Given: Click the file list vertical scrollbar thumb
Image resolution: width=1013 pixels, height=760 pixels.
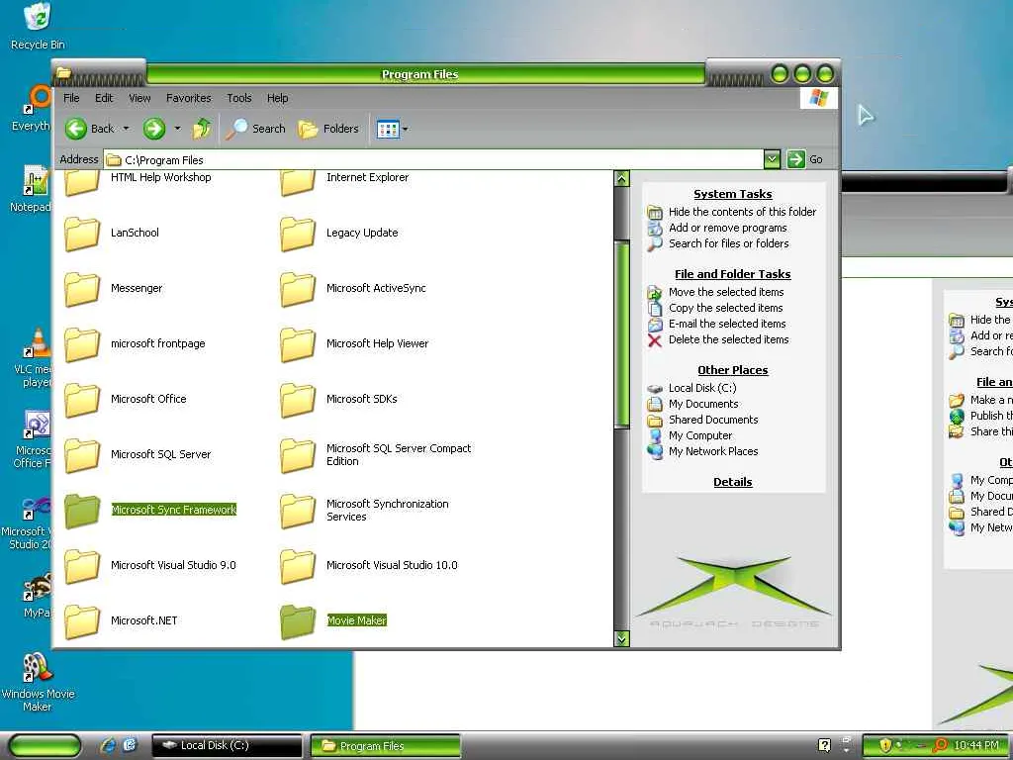Looking at the screenshot, I should click(621, 334).
